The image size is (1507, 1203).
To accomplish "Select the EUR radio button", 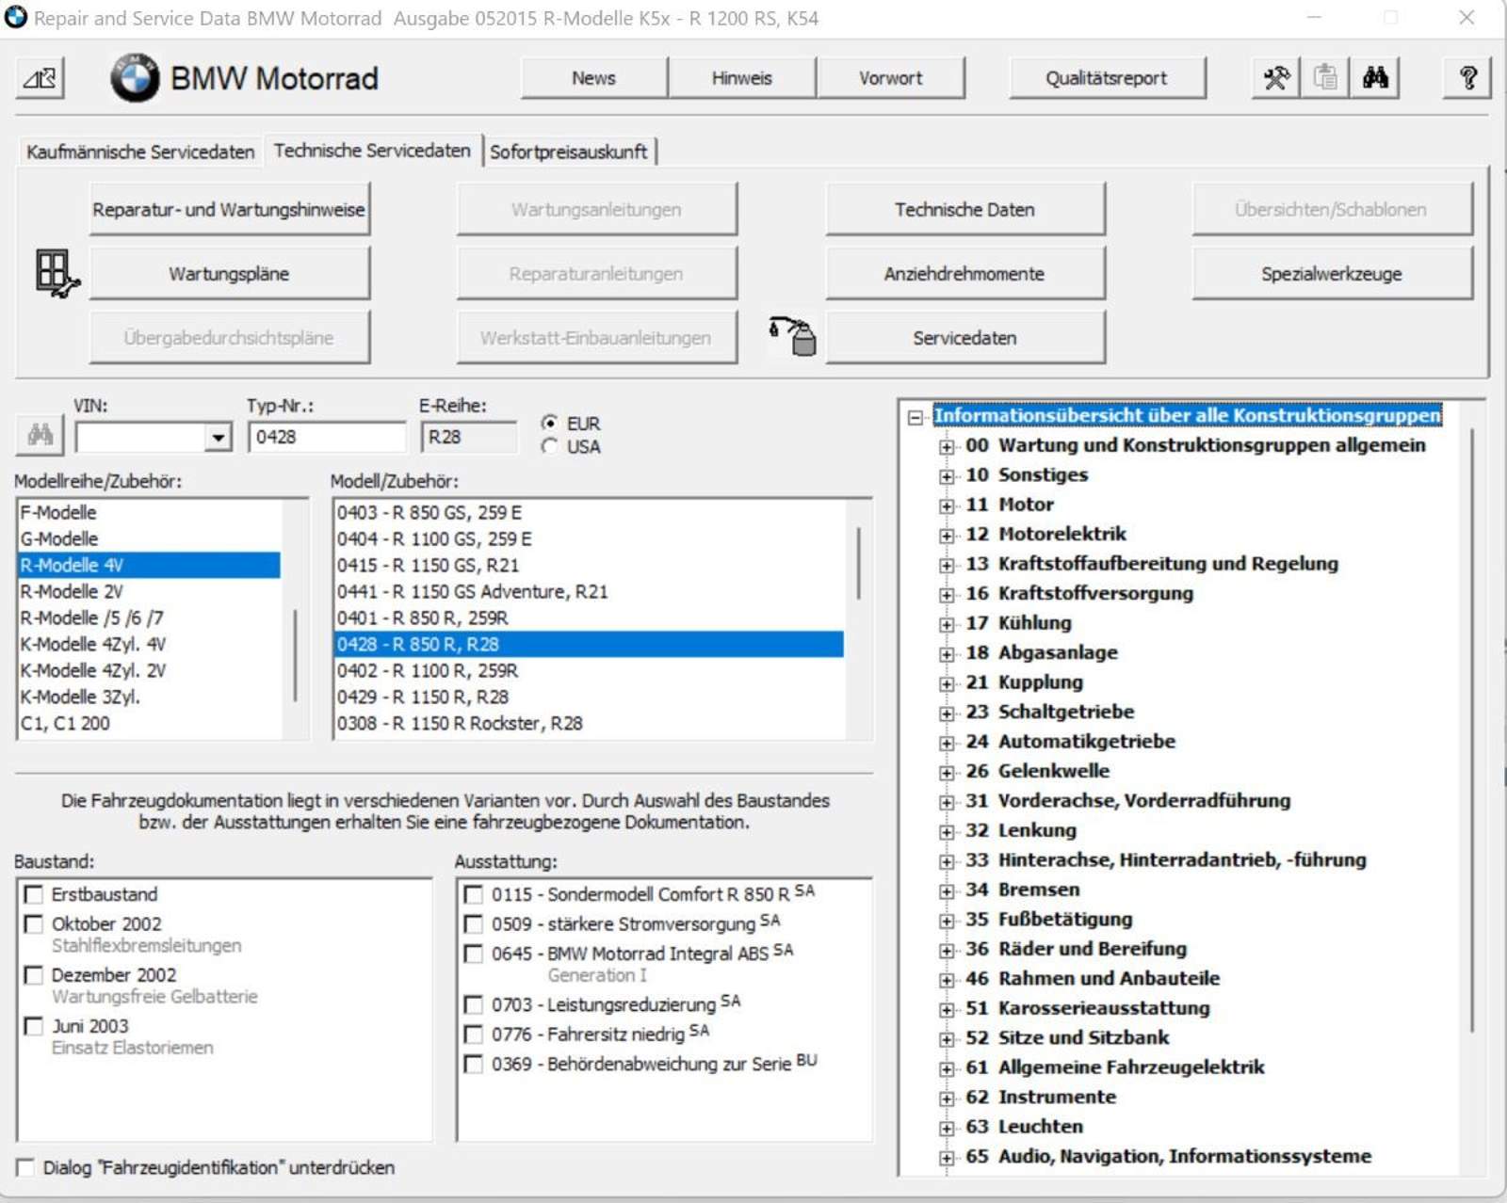I will coord(549,423).
